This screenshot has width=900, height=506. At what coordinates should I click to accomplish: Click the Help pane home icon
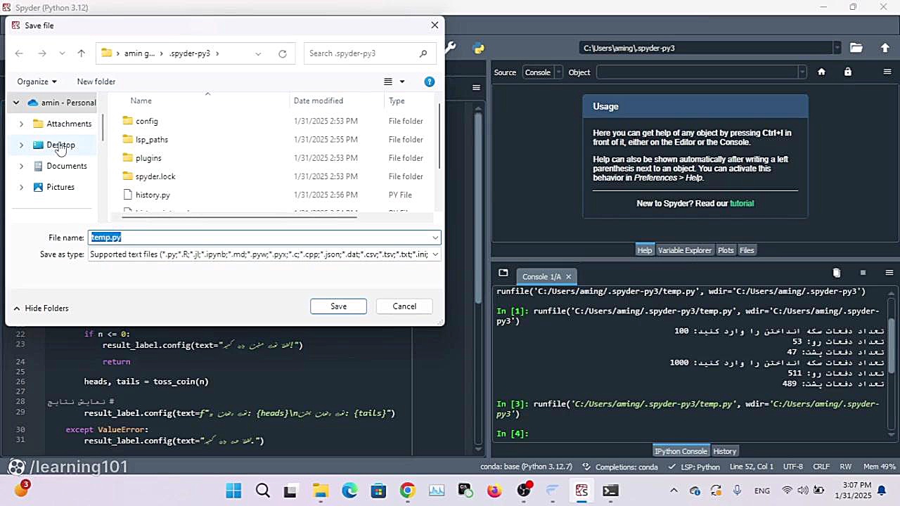(x=821, y=72)
